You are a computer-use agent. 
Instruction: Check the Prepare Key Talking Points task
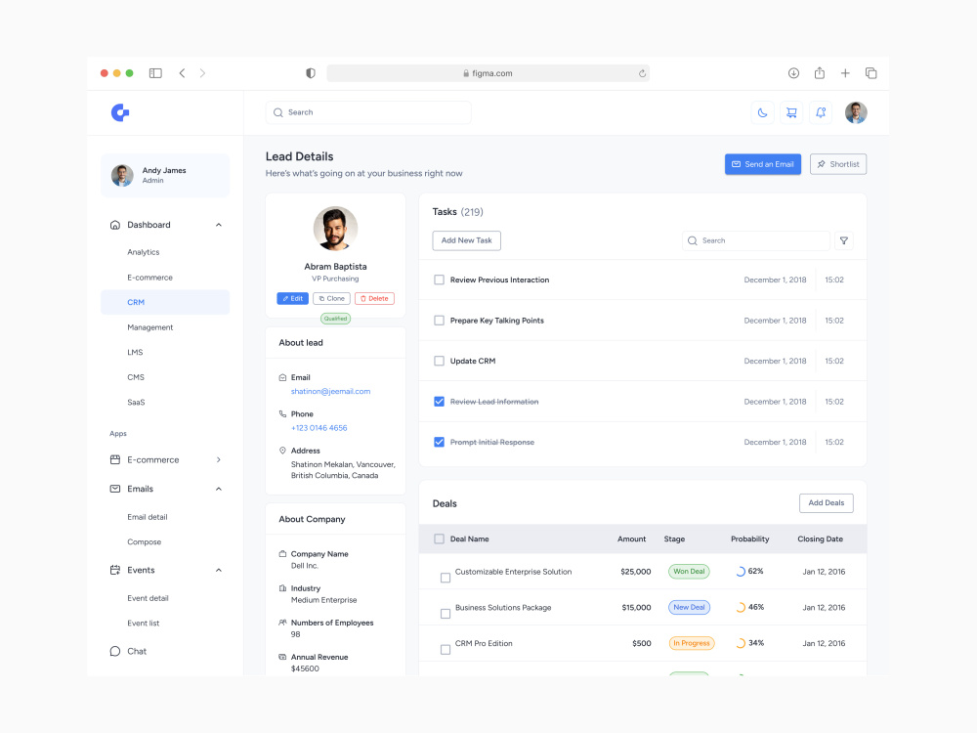440,321
